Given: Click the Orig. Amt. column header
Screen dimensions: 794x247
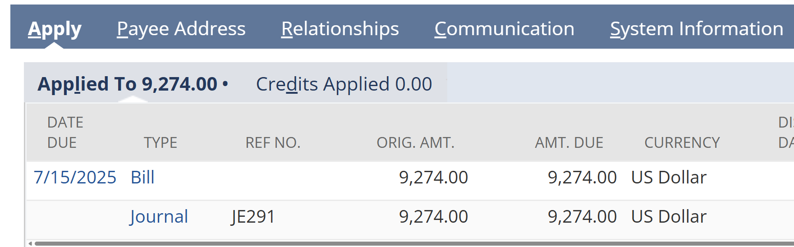Looking at the screenshot, I should point(415,143).
